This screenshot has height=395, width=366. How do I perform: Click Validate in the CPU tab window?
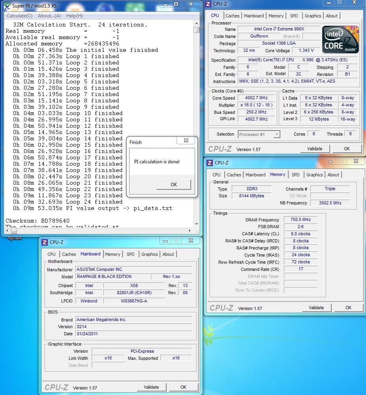[315, 149]
